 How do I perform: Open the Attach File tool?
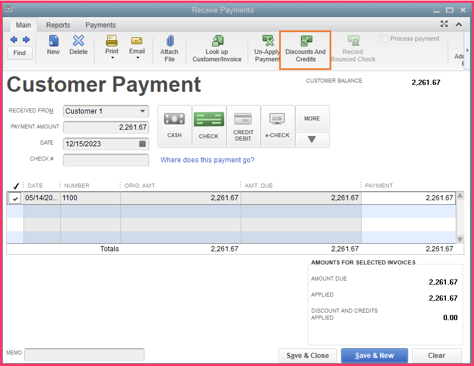point(169,46)
